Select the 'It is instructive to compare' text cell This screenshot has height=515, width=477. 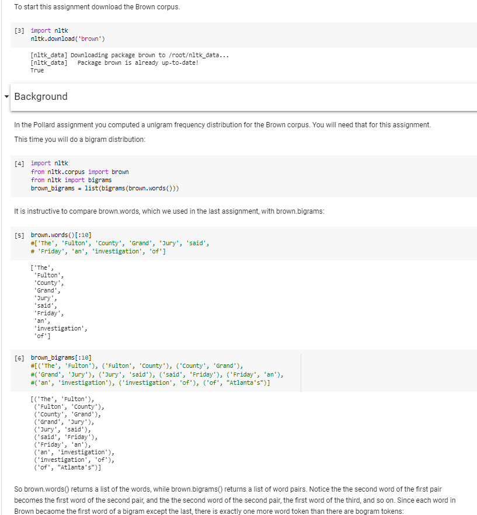coord(169,211)
